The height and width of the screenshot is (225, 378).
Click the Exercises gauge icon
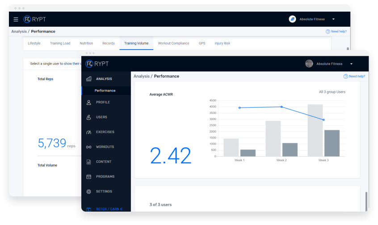(88, 132)
